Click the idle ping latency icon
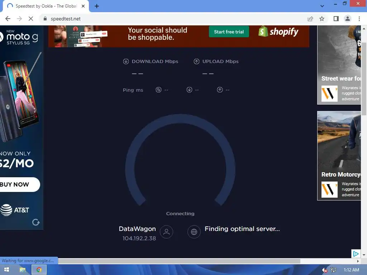This screenshot has height=275, width=367. [x=158, y=90]
